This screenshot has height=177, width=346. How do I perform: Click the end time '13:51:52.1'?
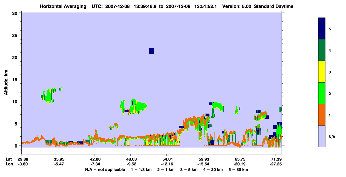(206, 6)
